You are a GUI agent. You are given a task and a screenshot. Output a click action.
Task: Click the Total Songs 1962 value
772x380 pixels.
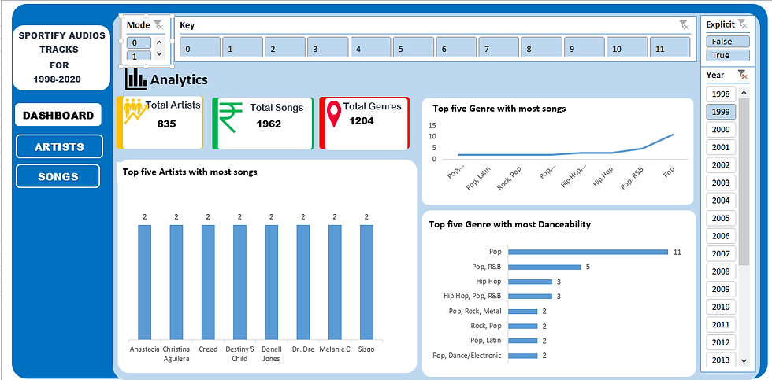click(x=269, y=124)
